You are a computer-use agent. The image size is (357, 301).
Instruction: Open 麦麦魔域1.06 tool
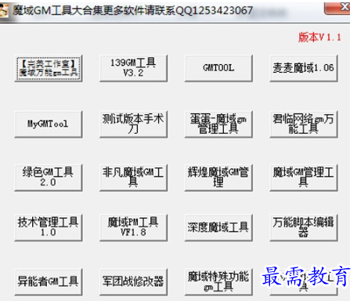[x=304, y=68]
